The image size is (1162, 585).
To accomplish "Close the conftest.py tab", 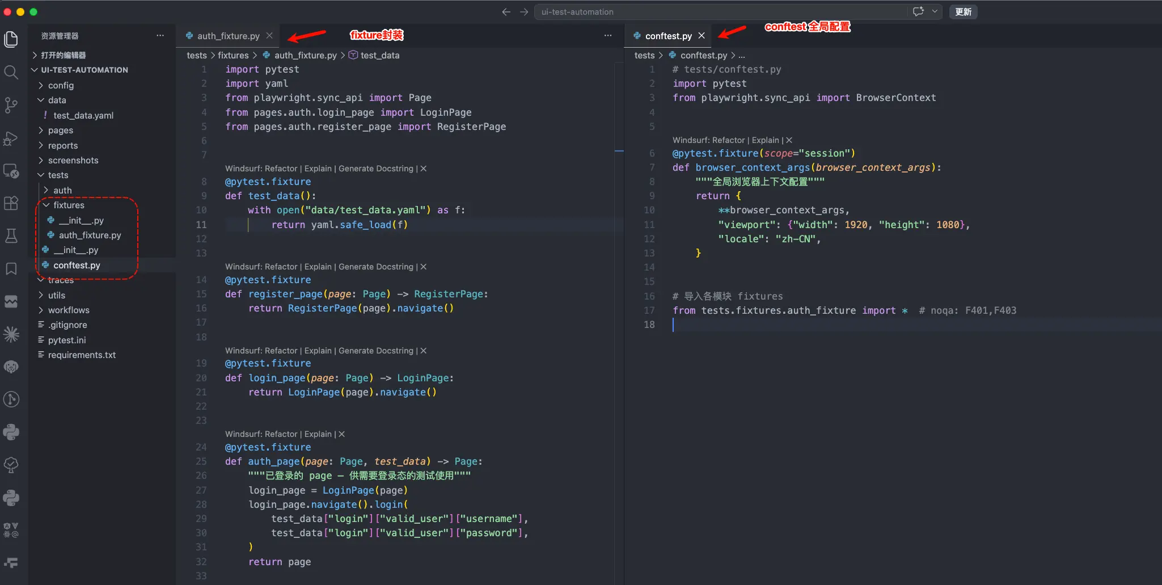I will pos(702,36).
